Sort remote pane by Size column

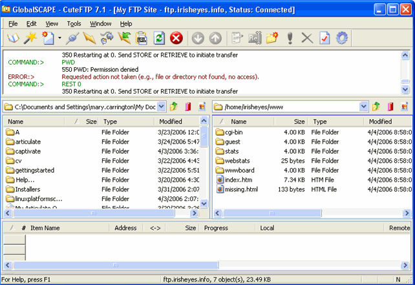291,121
